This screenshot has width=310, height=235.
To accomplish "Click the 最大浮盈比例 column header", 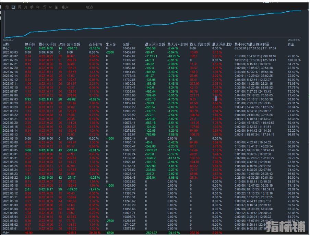I will (222, 44).
